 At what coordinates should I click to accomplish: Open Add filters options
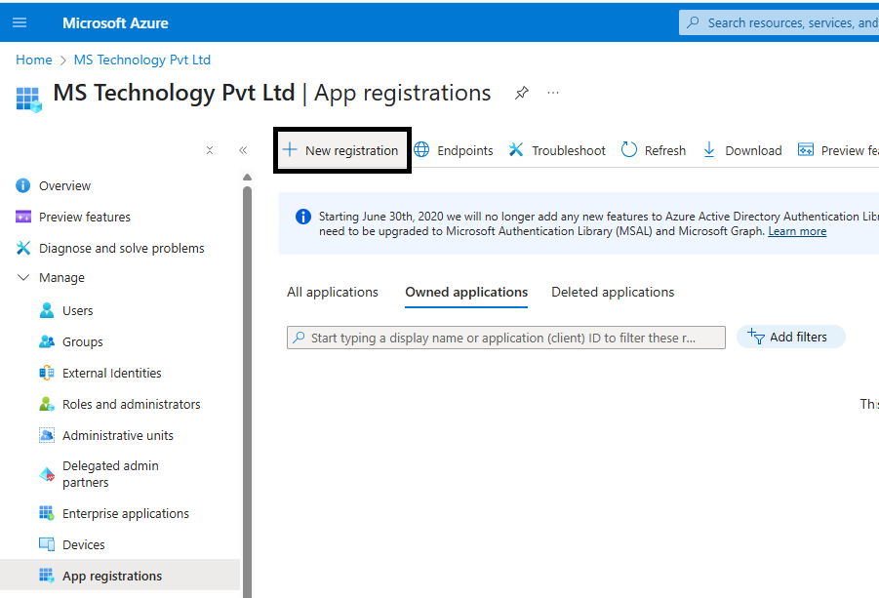click(790, 336)
